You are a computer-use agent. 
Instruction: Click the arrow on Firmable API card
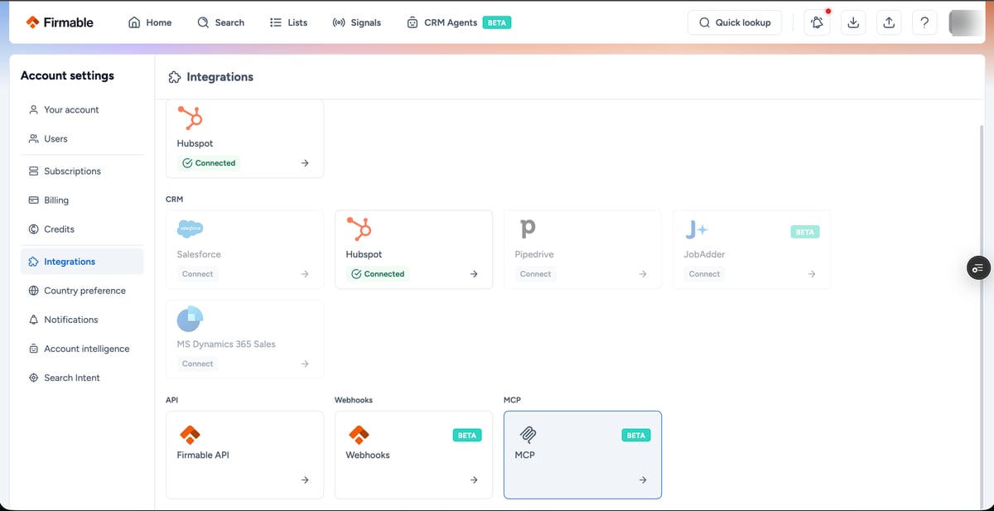pos(305,480)
